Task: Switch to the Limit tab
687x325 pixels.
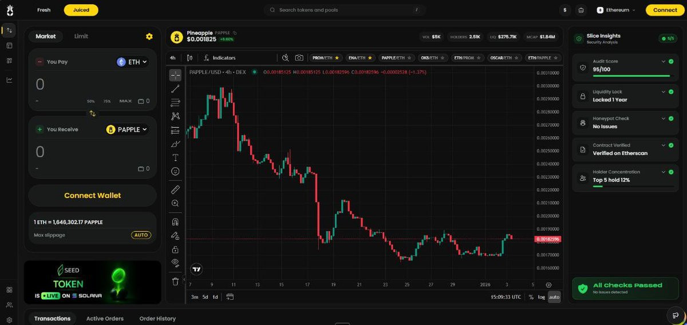Action: 81,36
